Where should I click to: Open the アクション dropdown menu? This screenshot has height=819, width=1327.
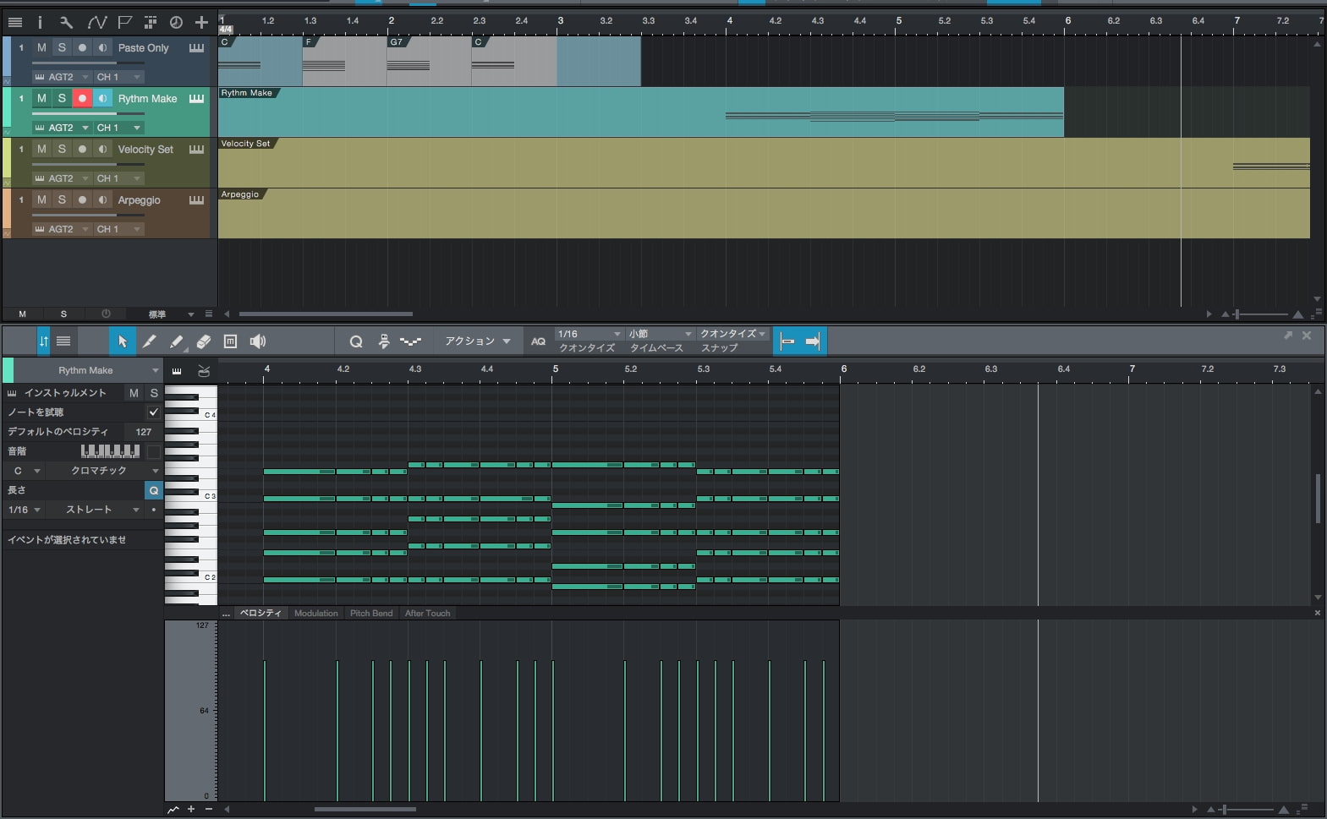coord(478,341)
